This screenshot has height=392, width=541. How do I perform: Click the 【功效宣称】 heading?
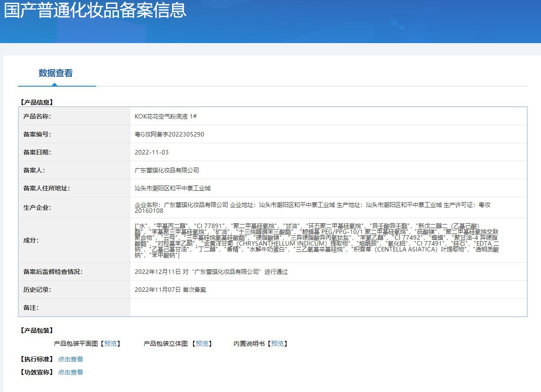point(36,372)
